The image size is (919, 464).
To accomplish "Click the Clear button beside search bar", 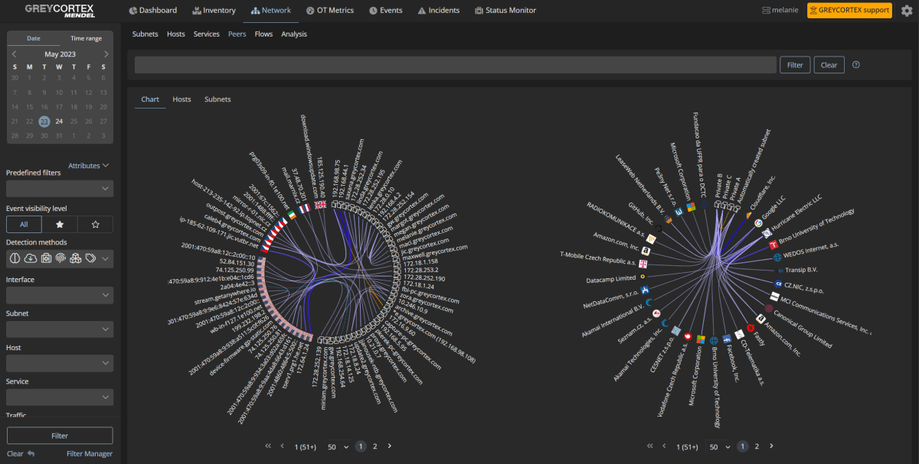I will pos(829,65).
